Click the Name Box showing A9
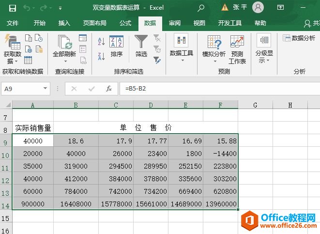The width and height of the screenshot is (320, 234). coord(22,89)
